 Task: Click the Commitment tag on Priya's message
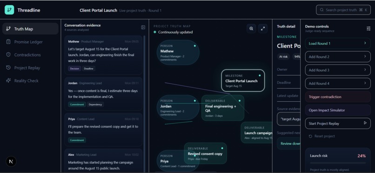pyautogui.click(x=77, y=140)
